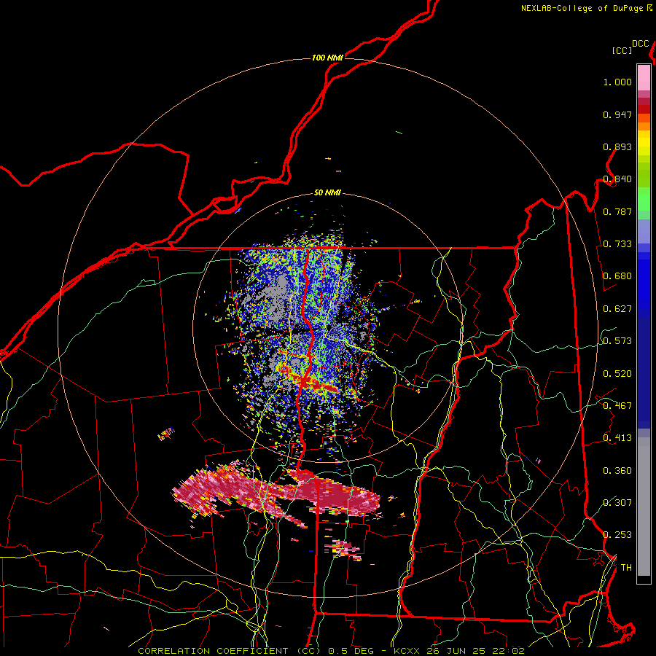This screenshot has width=656, height=656.
Task: Click the 50 NMI range ring label
Action: 327,193
